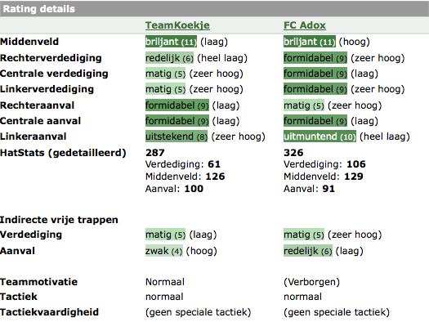
Task: Click FC Adox's formidabel (9) Centrale aanval rating
Action: click(x=315, y=121)
